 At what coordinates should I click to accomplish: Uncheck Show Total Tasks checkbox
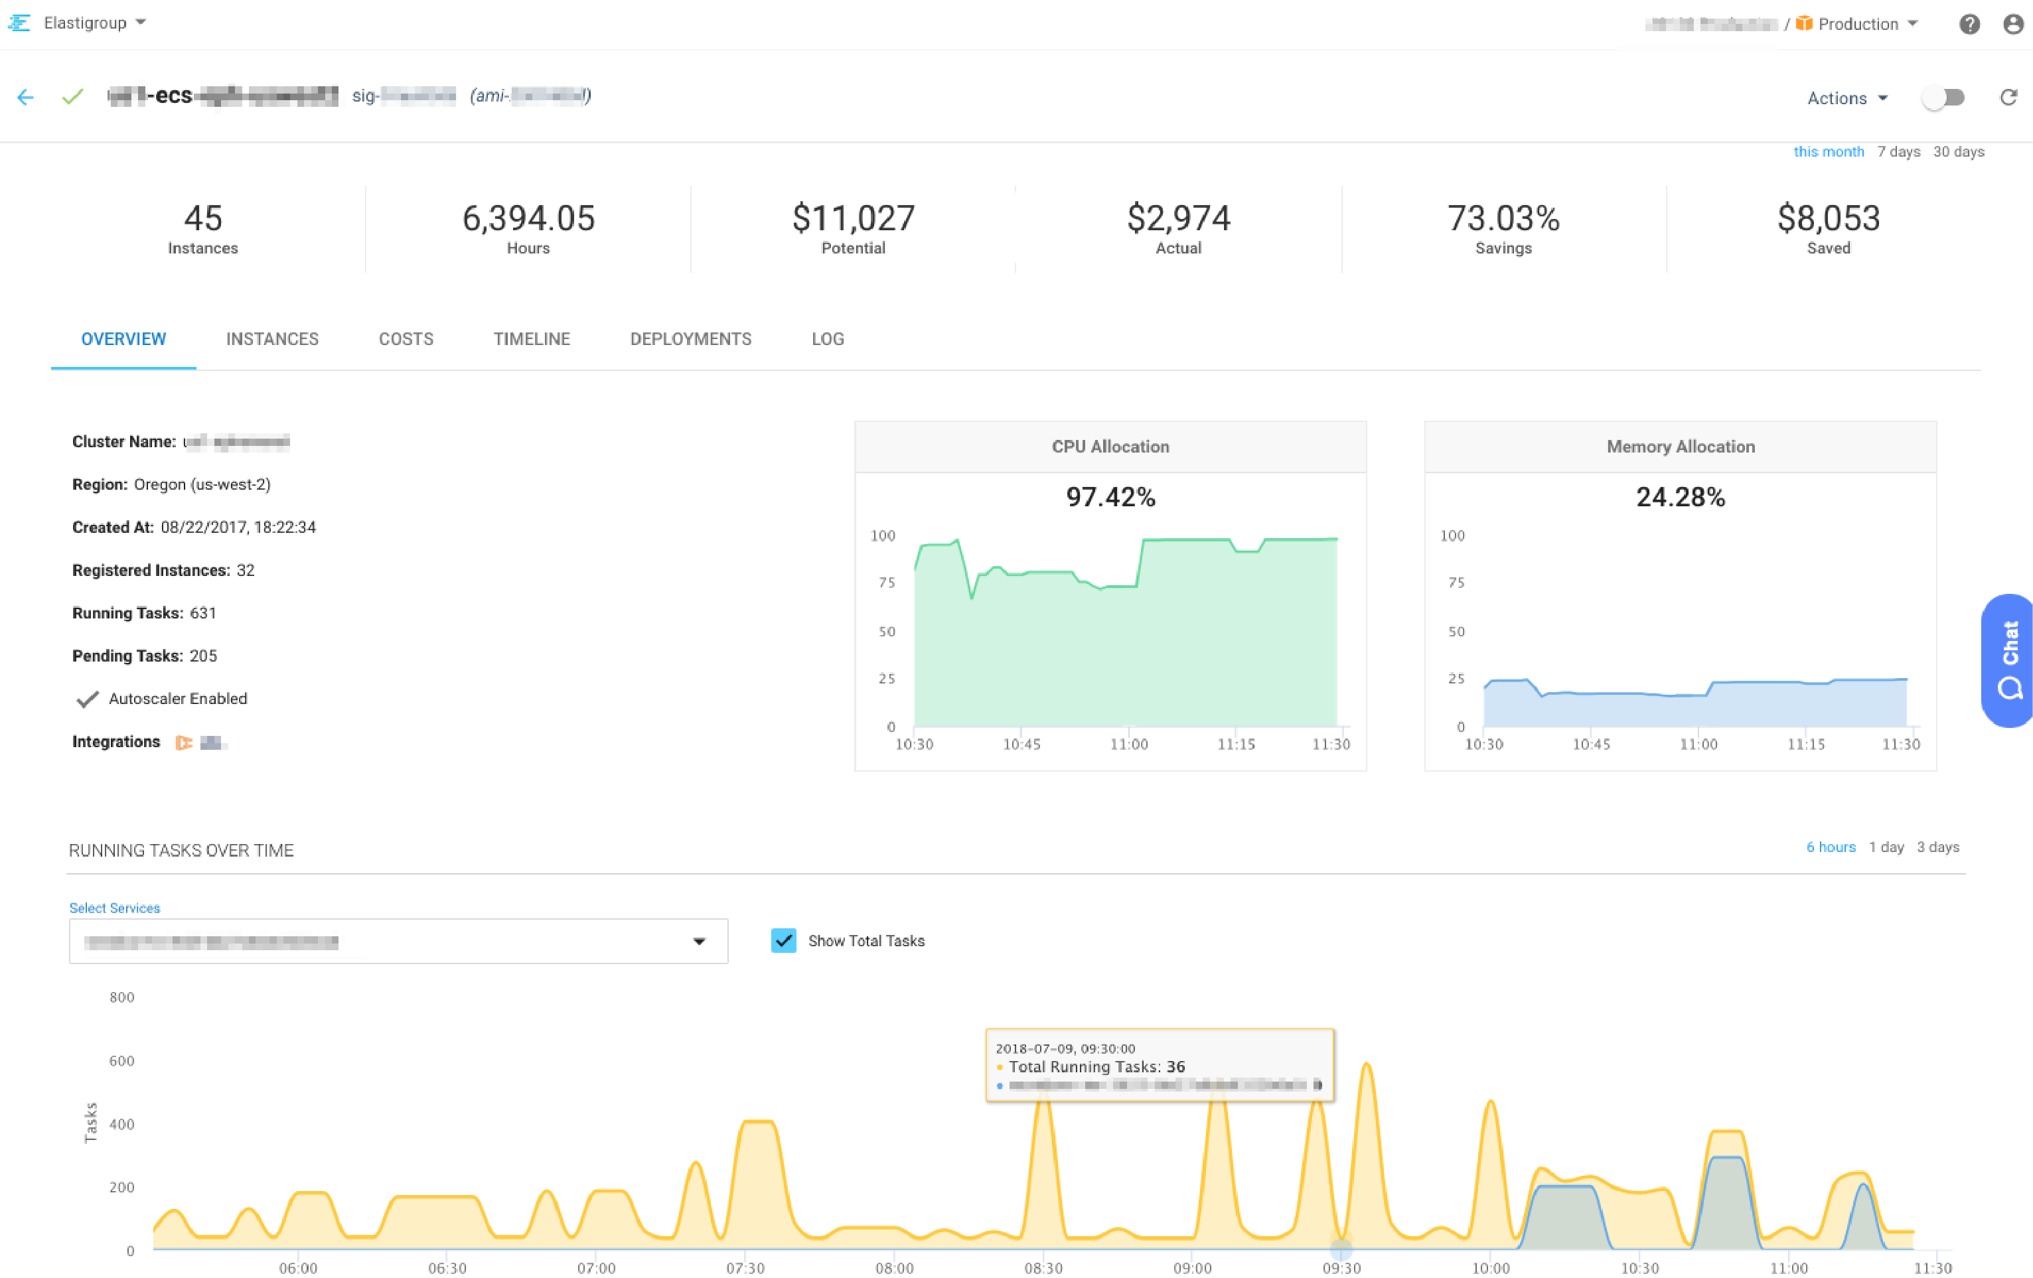pyautogui.click(x=783, y=940)
